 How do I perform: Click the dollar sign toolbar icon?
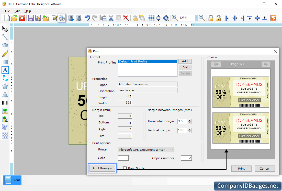[273, 18]
